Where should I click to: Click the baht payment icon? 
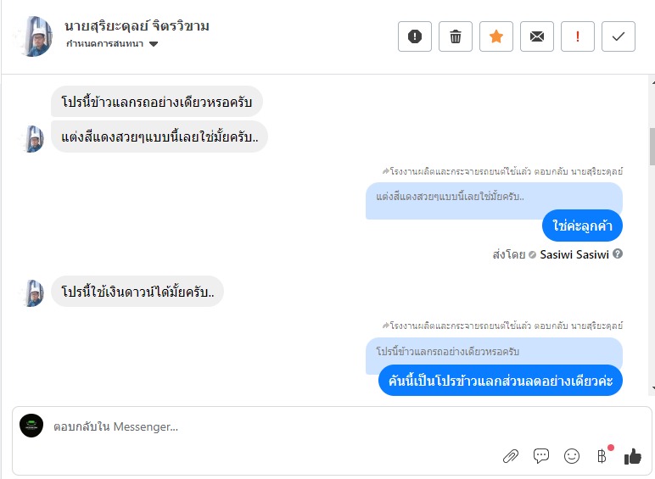pos(602,456)
